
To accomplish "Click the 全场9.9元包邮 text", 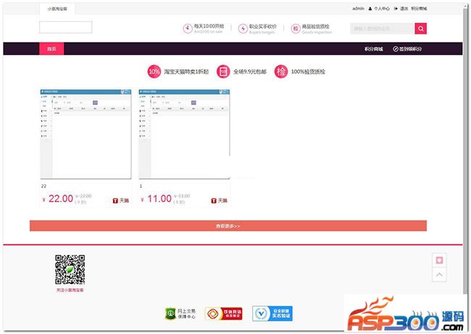I will click(x=250, y=72).
